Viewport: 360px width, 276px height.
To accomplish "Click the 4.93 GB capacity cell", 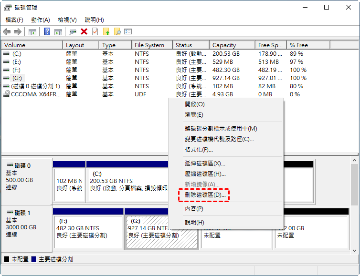I will point(222,94).
